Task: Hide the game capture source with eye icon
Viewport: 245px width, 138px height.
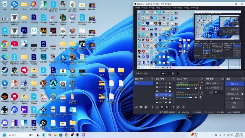Action: point(166,102)
